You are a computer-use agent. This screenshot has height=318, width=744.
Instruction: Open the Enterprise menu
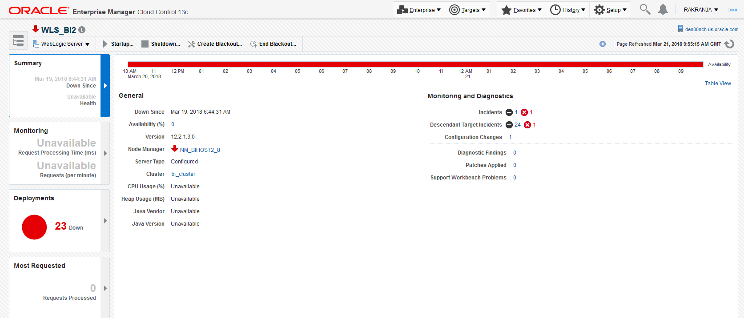(x=419, y=10)
